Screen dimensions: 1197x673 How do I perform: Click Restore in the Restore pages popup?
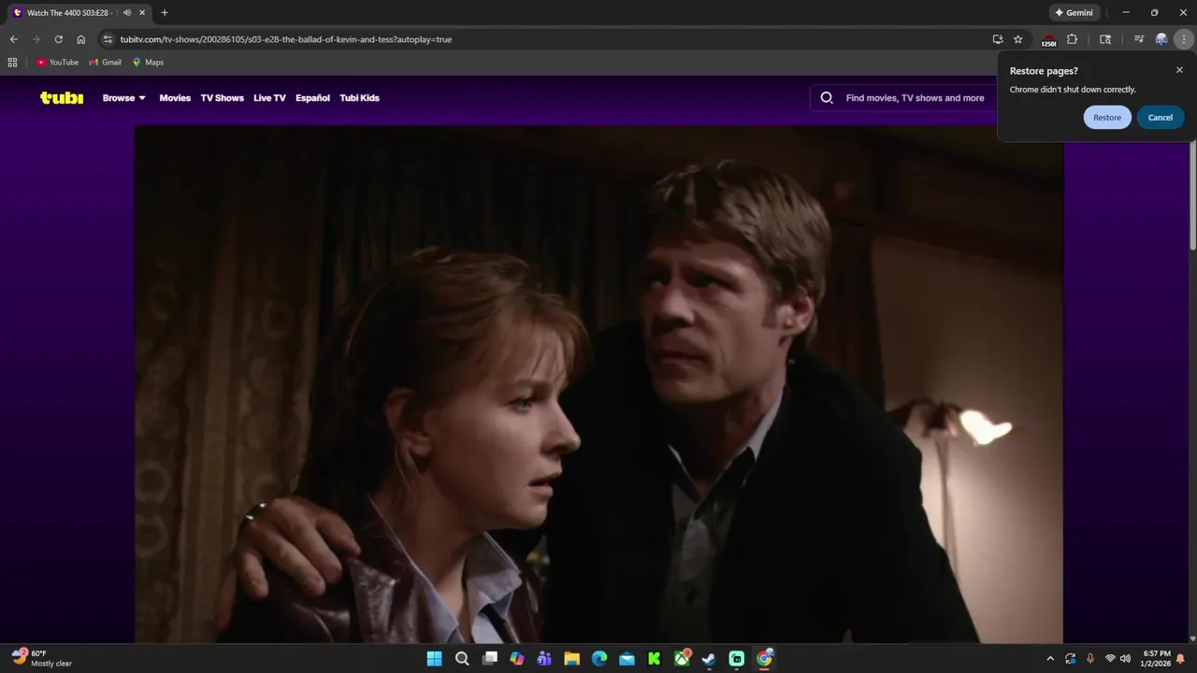click(x=1107, y=118)
